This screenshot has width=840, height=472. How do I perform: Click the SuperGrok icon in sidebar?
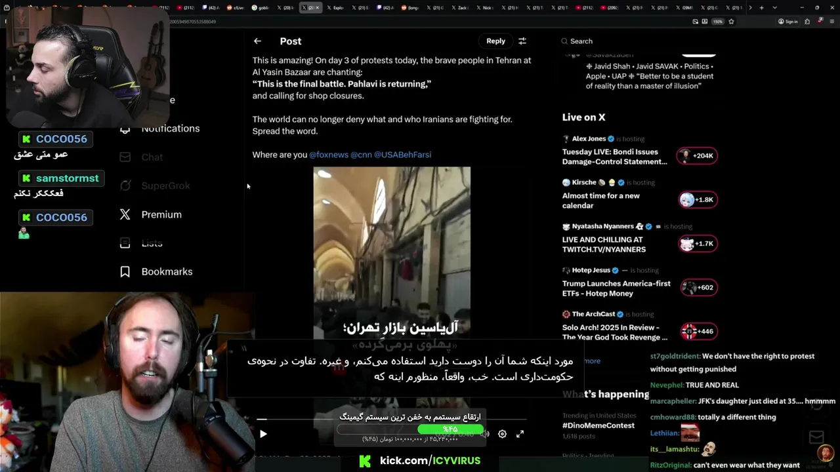(x=125, y=186)
